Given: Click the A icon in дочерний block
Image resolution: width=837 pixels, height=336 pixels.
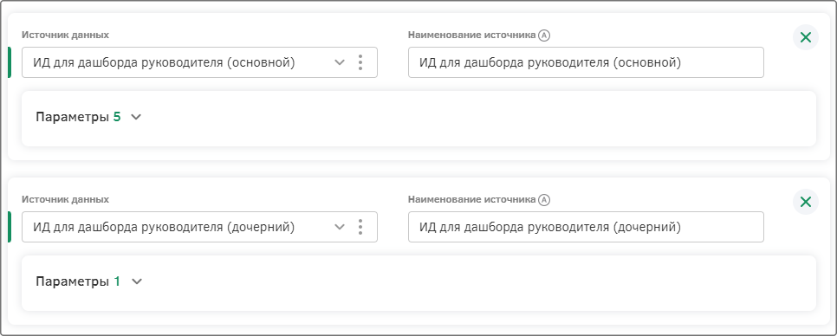Looking at the screenshot, I should point(544,199).
